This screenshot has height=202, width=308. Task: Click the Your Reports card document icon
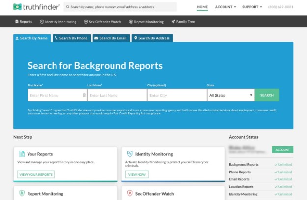coord(22,154)
